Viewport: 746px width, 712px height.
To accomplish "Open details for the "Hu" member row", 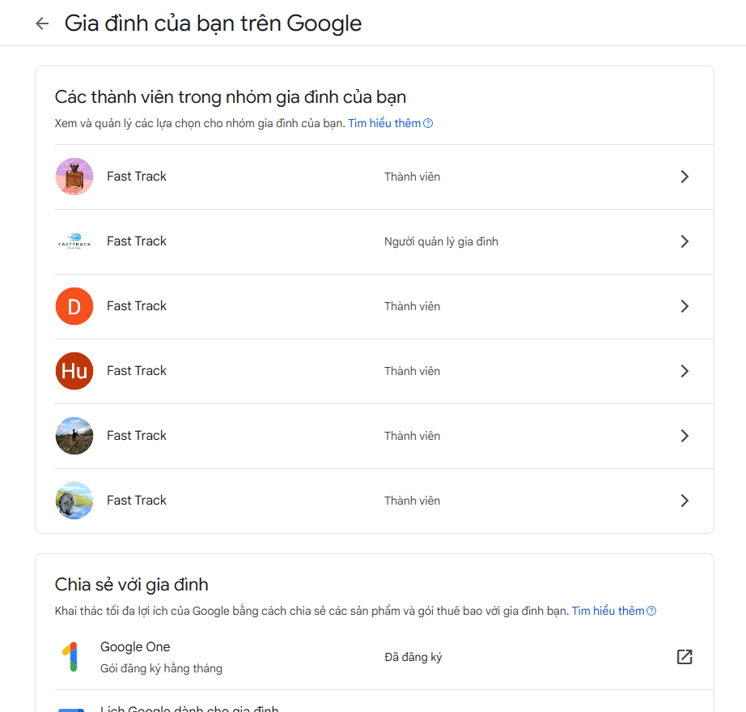I will tap(685, 370).
